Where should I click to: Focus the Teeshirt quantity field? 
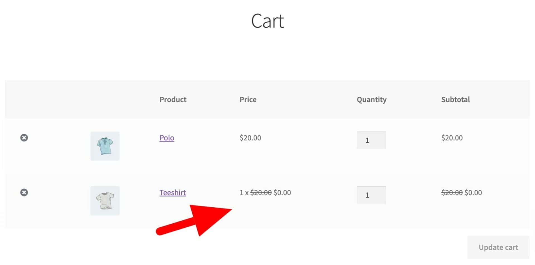pos(371,195)
